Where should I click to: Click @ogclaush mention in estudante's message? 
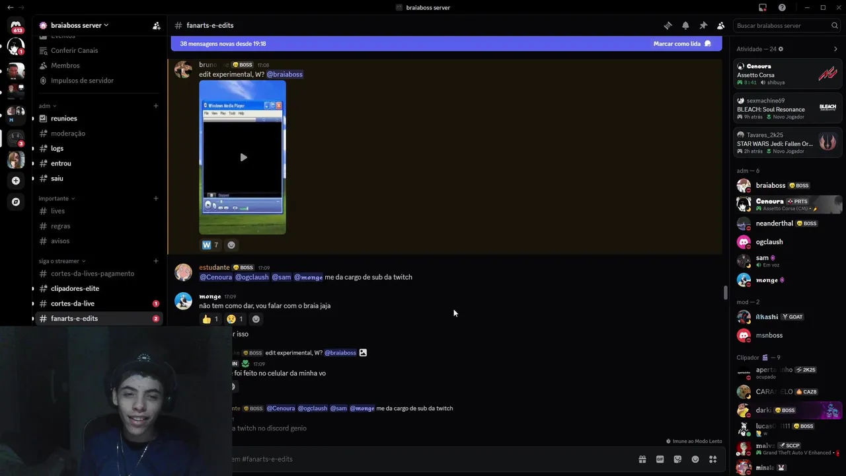[252, 277]
